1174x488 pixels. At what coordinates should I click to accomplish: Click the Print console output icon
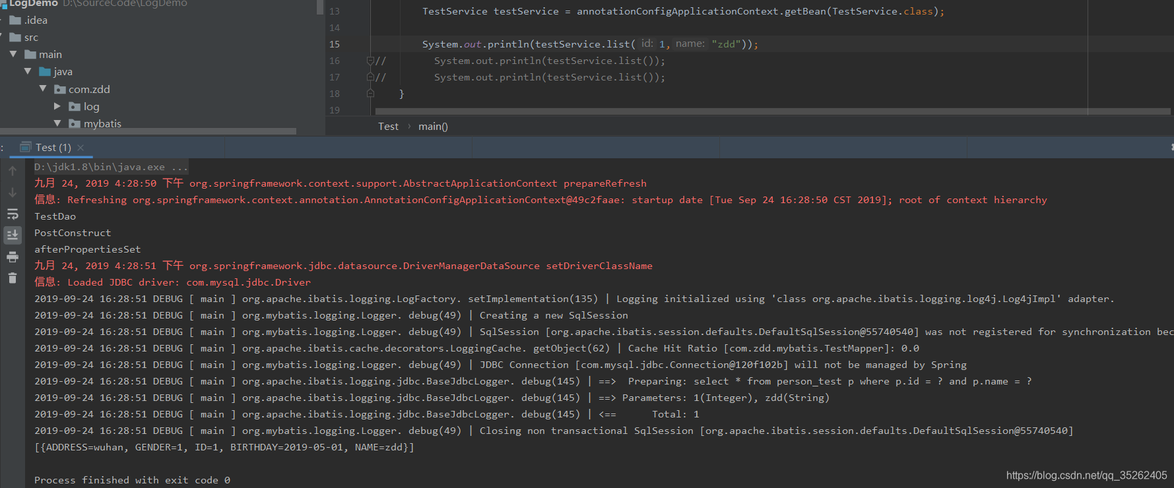click(13, 257)
